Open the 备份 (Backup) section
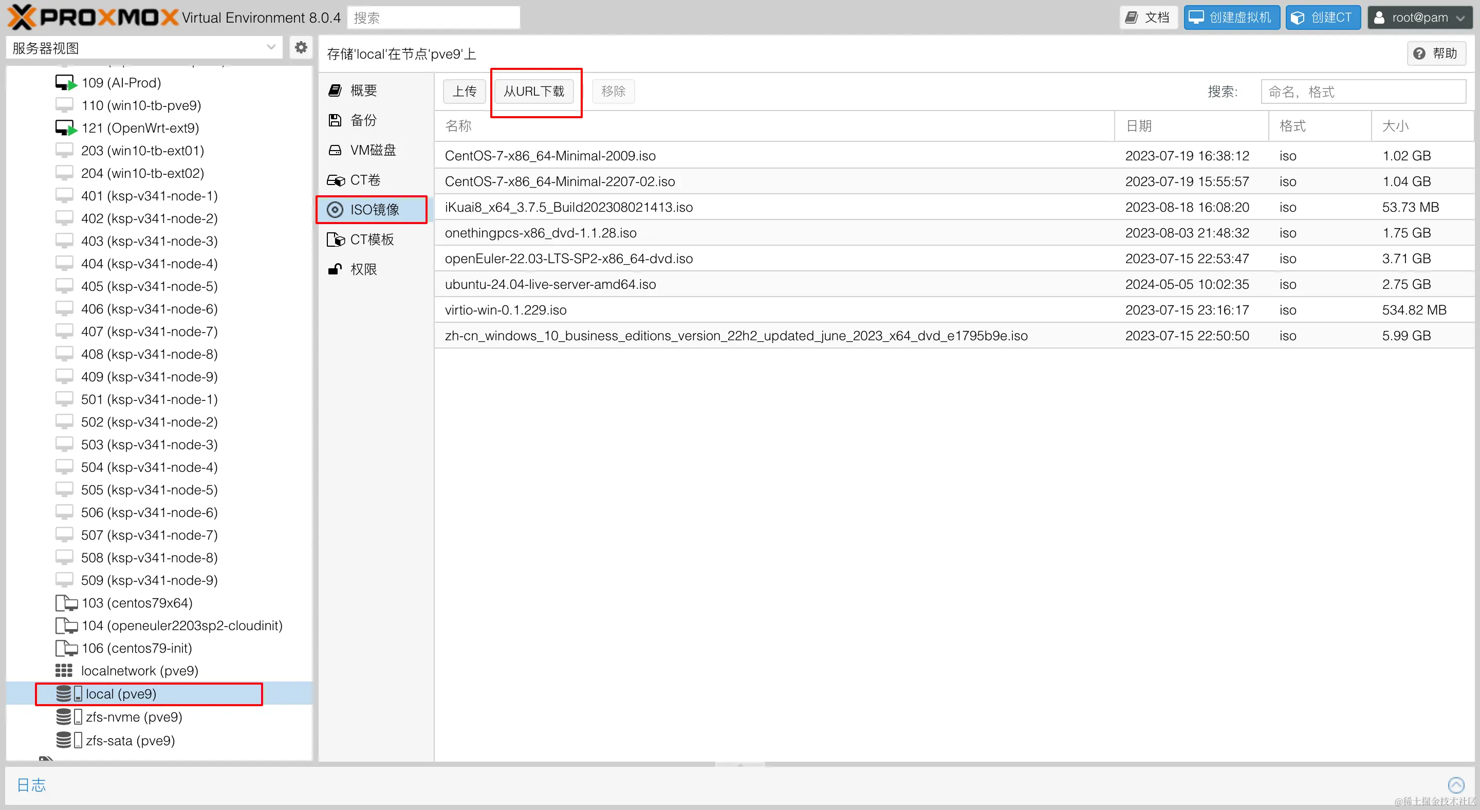1480x810 pixels. point(362,120)
